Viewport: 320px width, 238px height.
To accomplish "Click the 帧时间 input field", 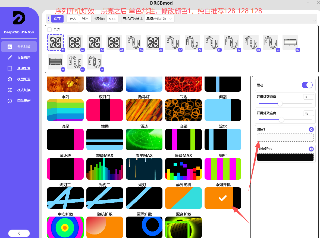I will pyautogui.click(x=112, y=19).
